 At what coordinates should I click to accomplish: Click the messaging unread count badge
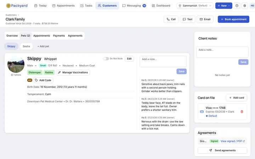[144, 6]
